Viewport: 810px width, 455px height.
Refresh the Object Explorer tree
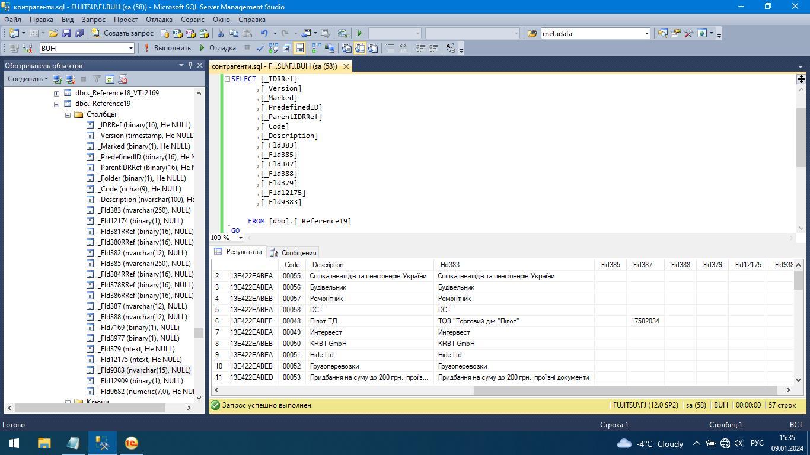pyautogui.click(x=110, y=79)
